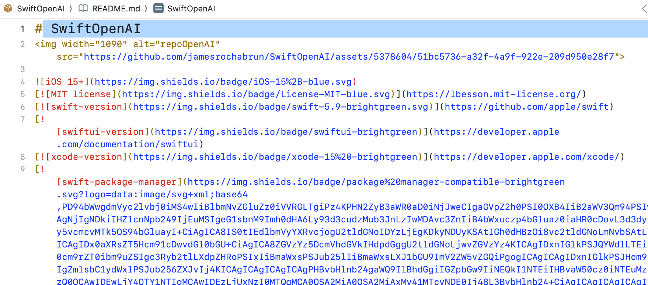This screenshot has width=648, height=285.
Task: Click the swiftui-brightgreen badge URL
Action: coord(286,132)
